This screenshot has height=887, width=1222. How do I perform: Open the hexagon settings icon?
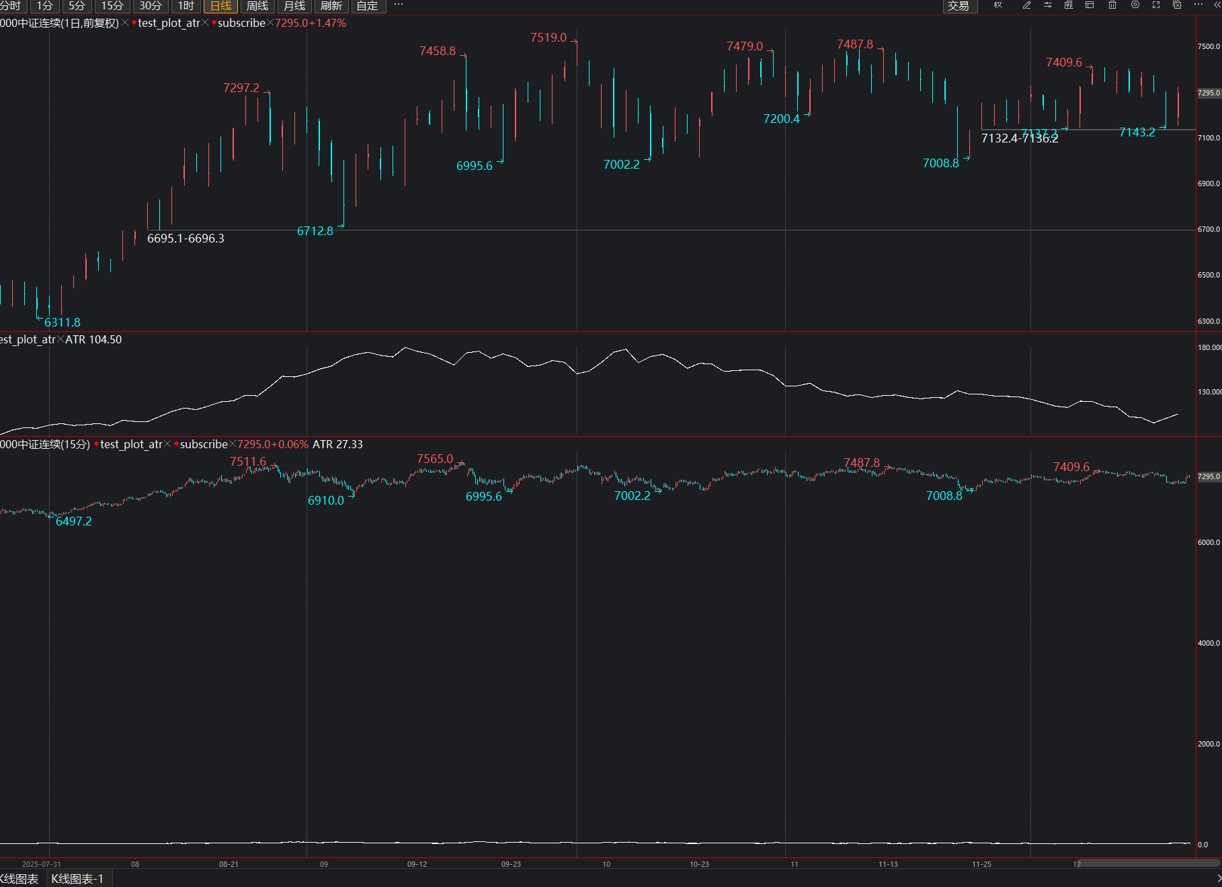[x=1135, y=5]
